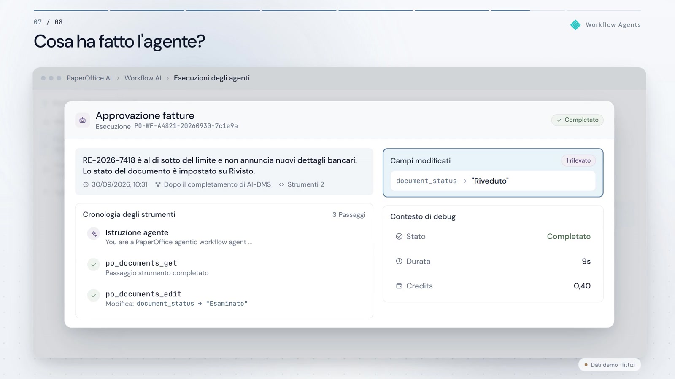Click the document_status "Riveduto" field row
Viewport: 675px width, 379px height.
click(493, 181)
